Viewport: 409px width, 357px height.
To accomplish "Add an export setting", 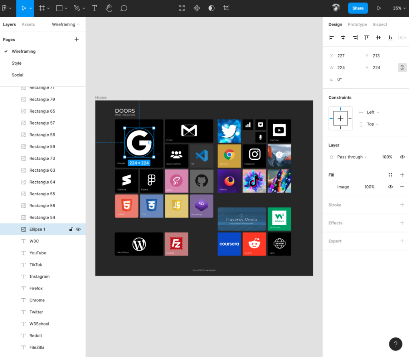I will point(402,241).
